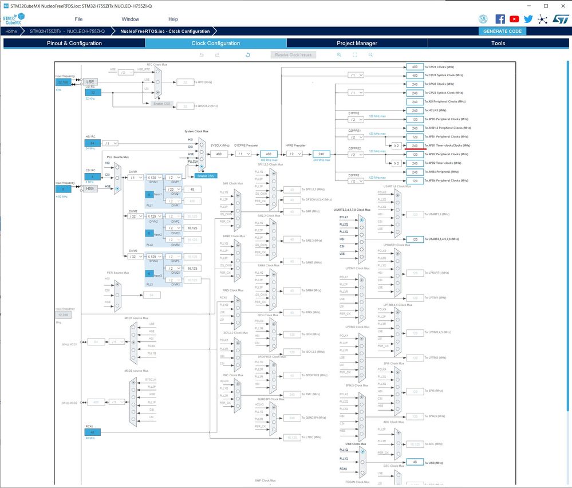Screen dimensions: 572x488
Task: Click the reset clock configuration icon
Action: pos(248,55)
